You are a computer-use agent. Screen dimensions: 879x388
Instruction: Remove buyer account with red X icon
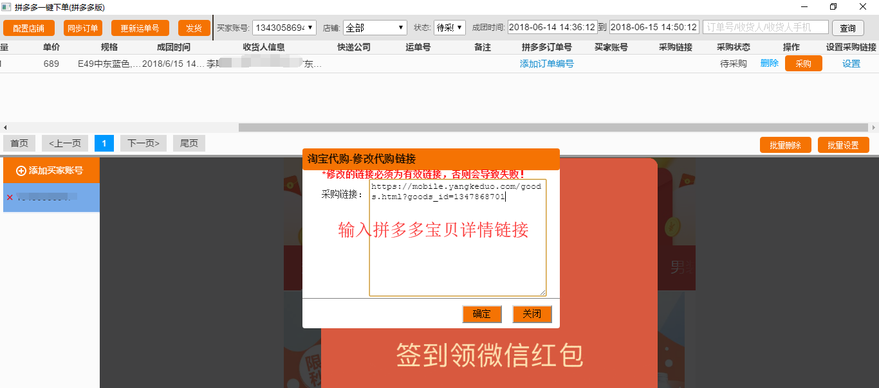tap(10, 197)
